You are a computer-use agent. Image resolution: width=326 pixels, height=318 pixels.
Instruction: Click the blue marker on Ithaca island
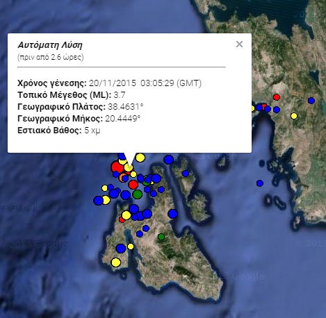tap(186, 174)
